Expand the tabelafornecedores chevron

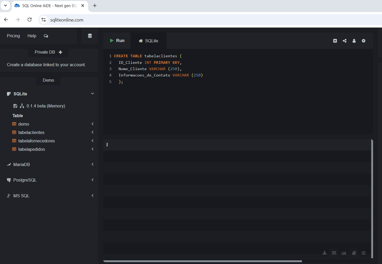[92, 141]
